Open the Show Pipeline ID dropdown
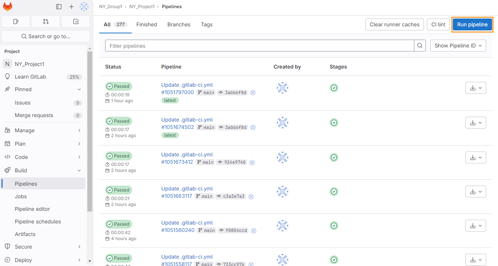The height and width of the screenshot is (266, 498). [458, 46]
